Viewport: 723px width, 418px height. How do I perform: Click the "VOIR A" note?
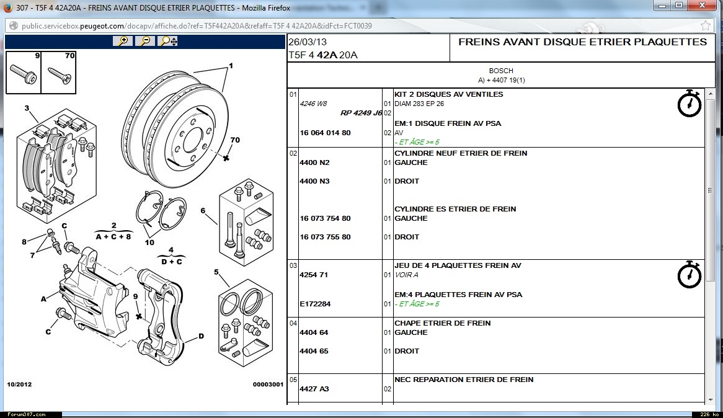click(x=406, y=275)
